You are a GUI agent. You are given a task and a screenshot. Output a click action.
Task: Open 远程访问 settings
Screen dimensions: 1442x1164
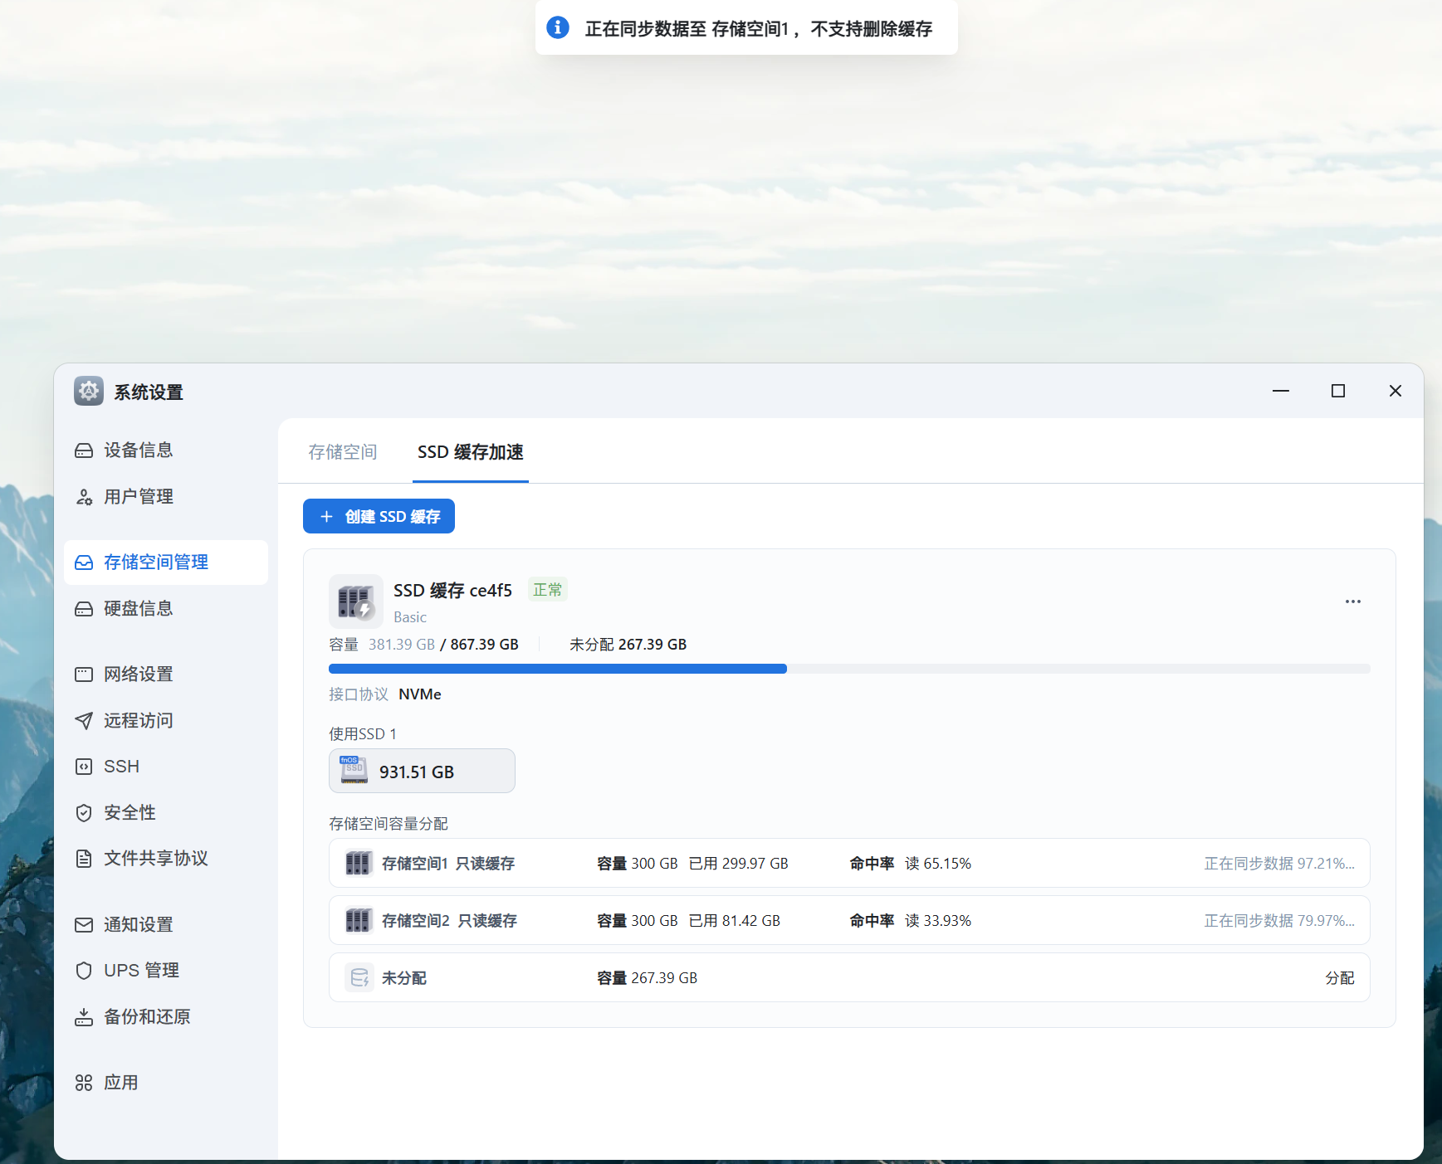[x=166, y=720]
